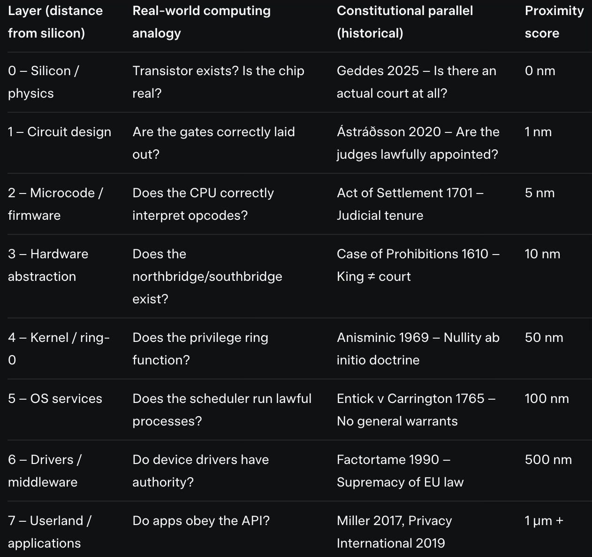
Task: Click the '7 – Userland / applications' cell
Action: click(x=50, y=532)
